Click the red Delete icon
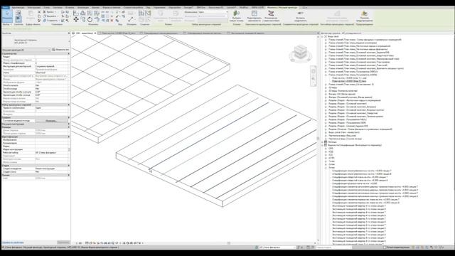 click(112, 21)
